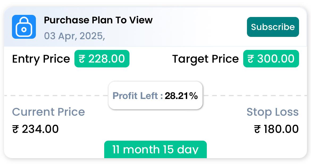Tap the green 228.00 entry price badge
This screenshot has height=164, width=311.
click(102, 59)
